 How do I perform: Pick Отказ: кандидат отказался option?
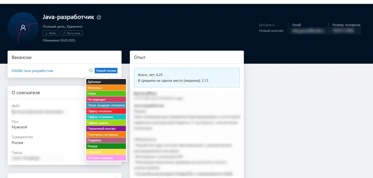[x=106, y=105]
